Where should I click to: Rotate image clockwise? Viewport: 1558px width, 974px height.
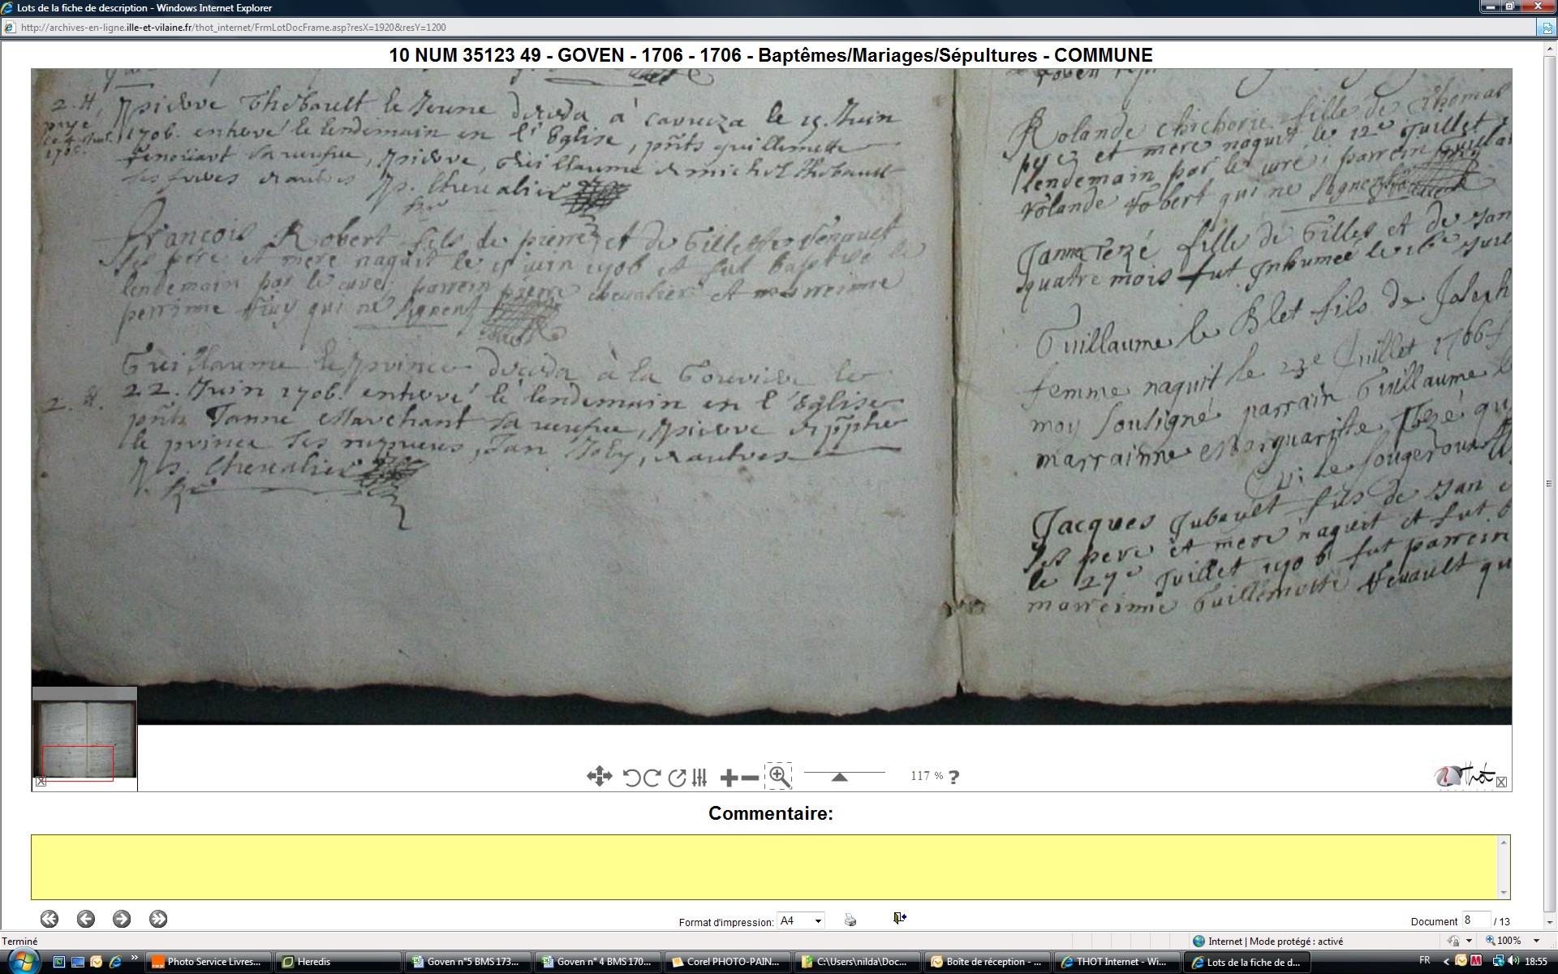tap(652, 778)
